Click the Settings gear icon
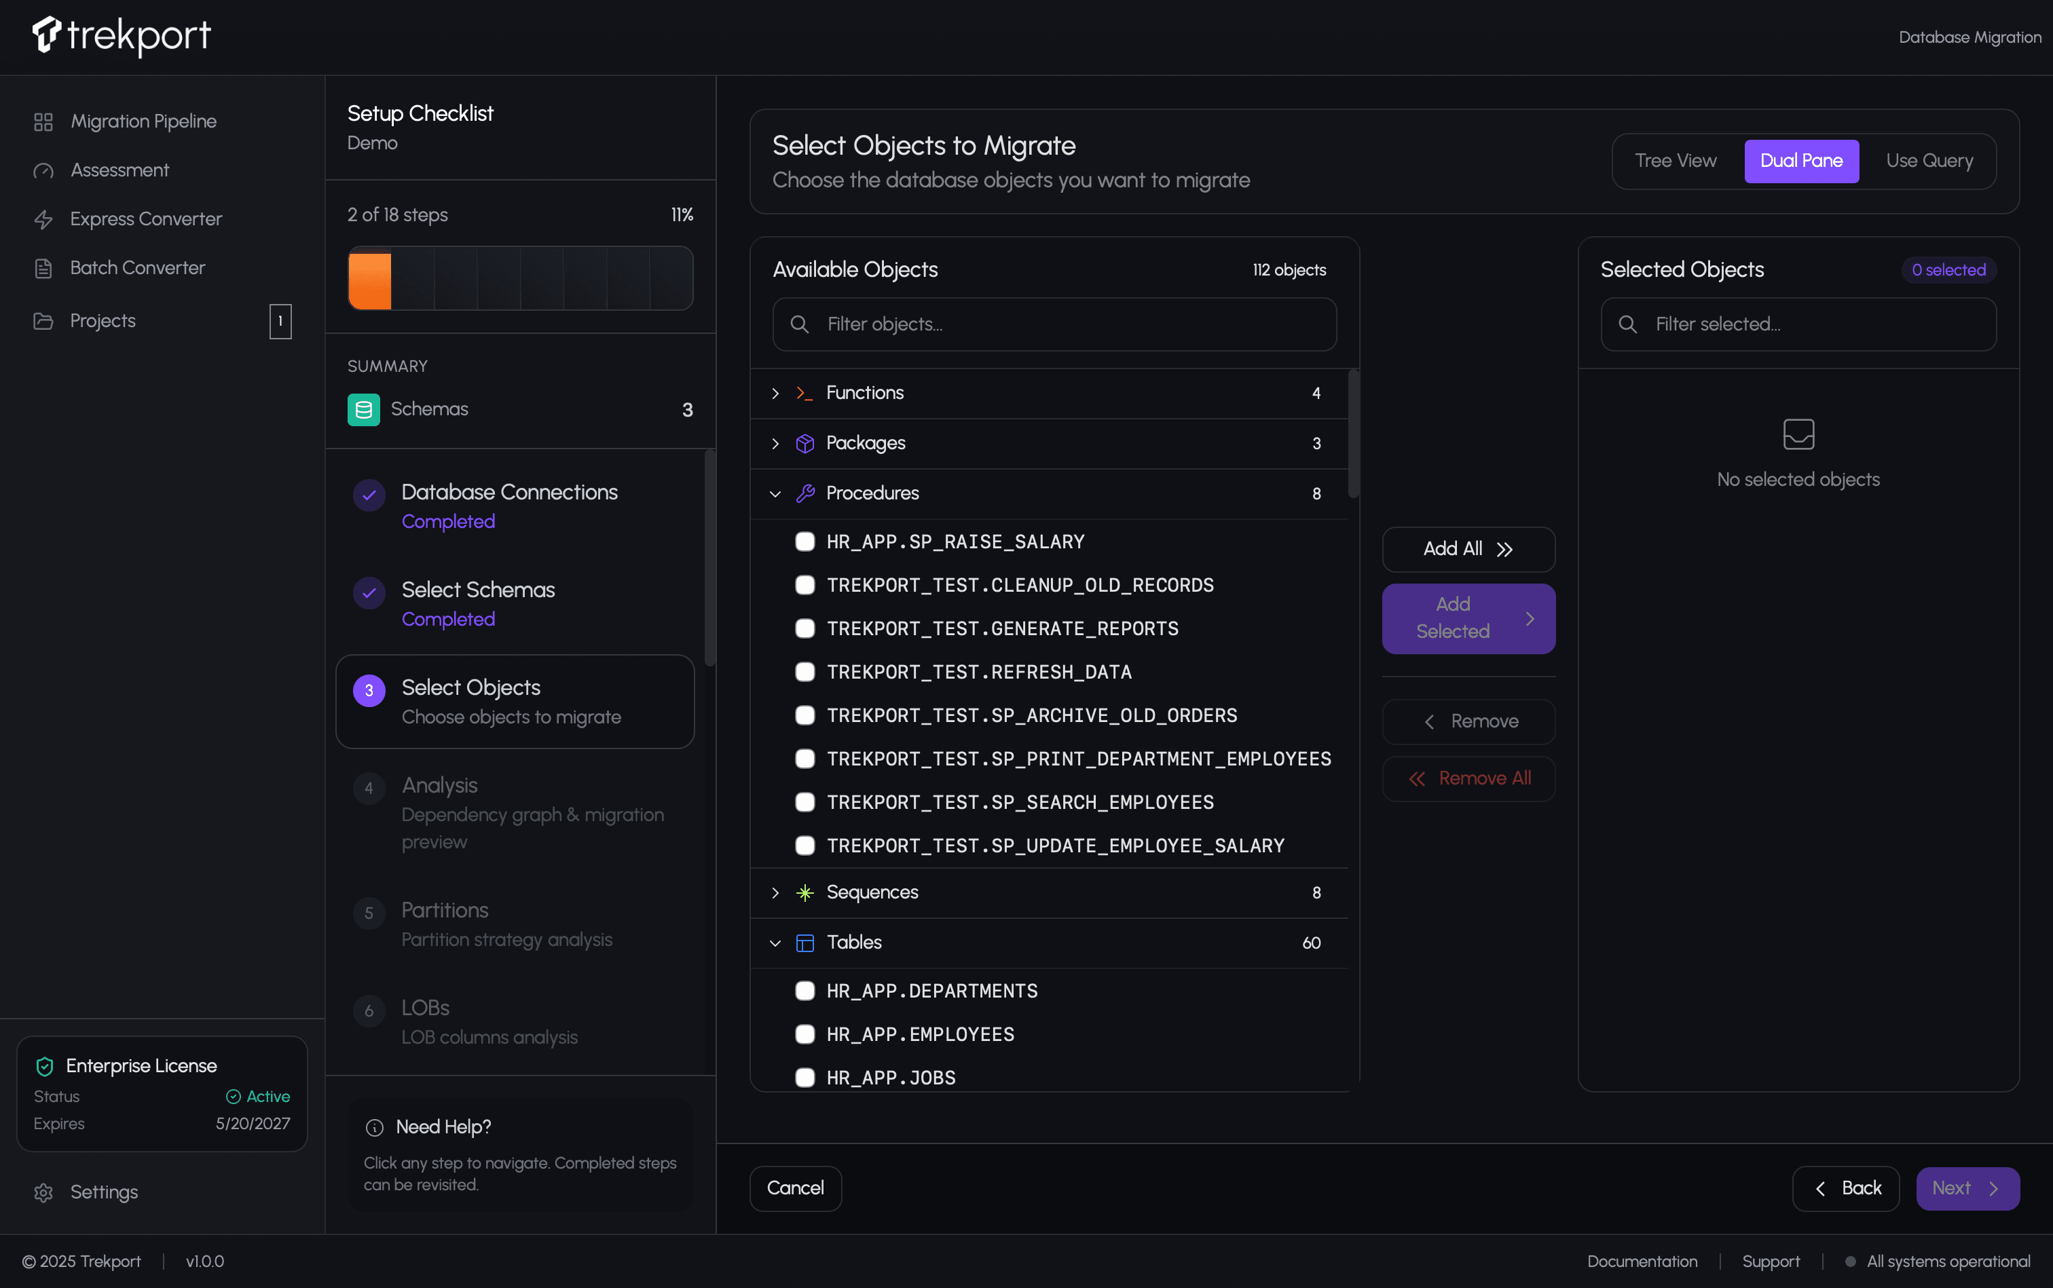This screenshot has width=2053, height=1288. 43,1192
